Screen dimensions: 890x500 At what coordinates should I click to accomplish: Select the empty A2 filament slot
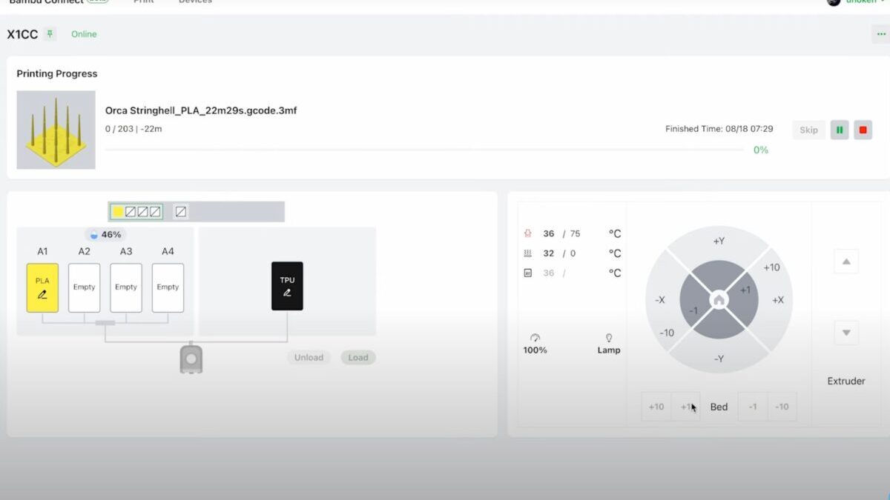click(x=85, y=287)
